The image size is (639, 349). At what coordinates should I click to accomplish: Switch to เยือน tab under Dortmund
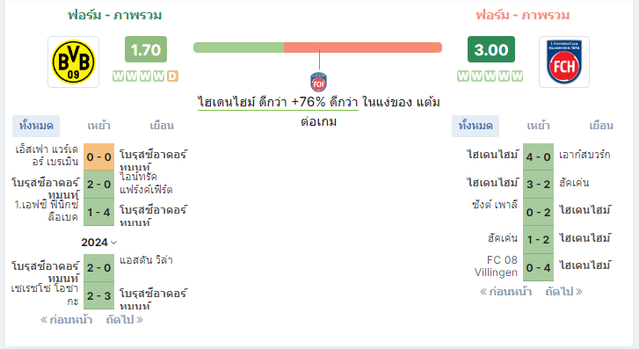tap(162, 126)
